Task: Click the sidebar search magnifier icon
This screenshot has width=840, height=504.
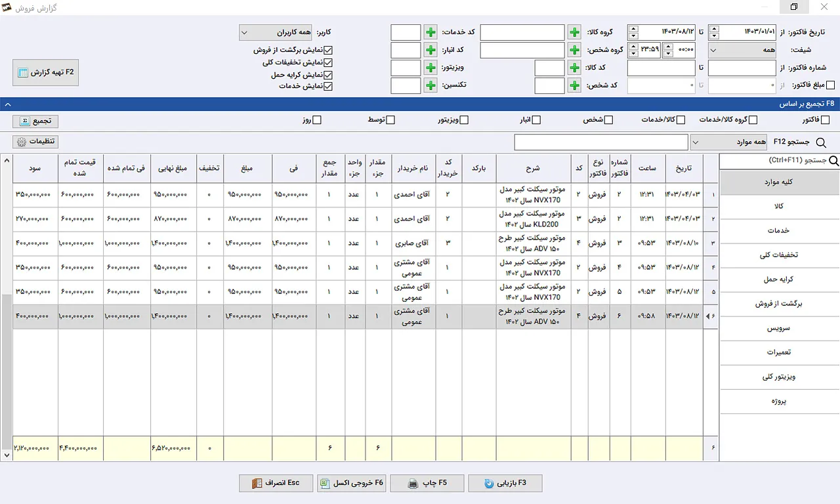Action: point(834,161)
